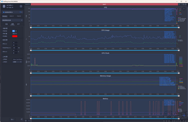Click the Battery chart title
The width and height of the screenshot is (188, 122).
point(105,99)
